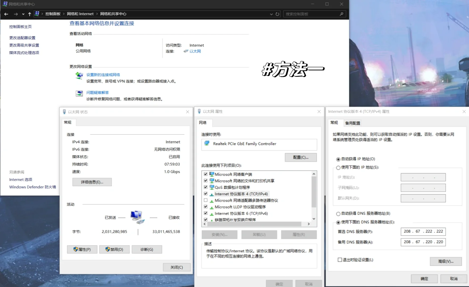Open 更改适配器设置
Viewport: 469px width, 287px height.
click(x=22, y=37)
